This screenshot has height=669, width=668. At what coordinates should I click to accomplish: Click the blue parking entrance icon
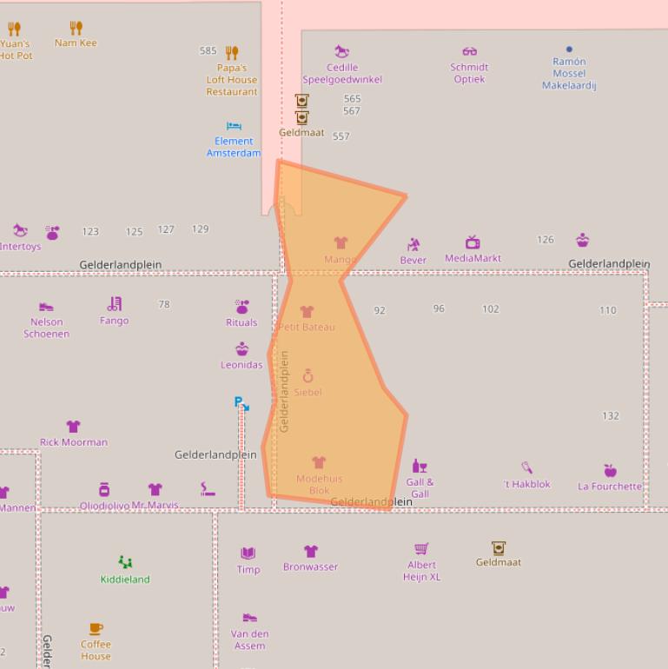[x=241, y=403]
